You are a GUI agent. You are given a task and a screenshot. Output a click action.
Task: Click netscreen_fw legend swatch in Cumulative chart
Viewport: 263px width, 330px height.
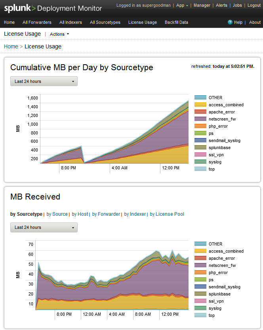pos(200,119)
